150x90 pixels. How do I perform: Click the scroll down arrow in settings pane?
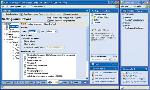pos(87,78)
